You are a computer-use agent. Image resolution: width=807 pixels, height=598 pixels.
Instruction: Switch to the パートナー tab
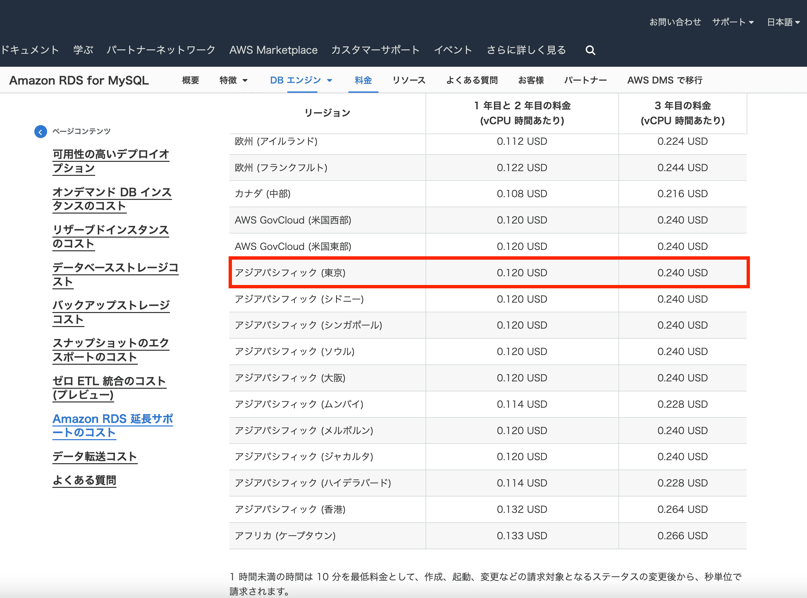pos(585,80)
